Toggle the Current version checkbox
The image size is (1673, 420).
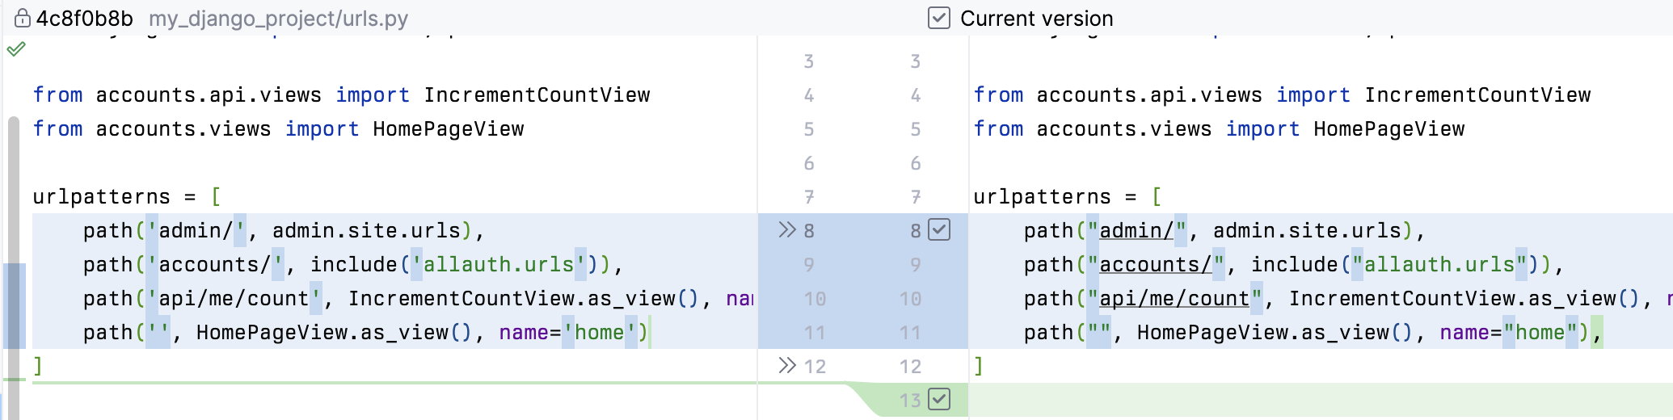[939, 18]
